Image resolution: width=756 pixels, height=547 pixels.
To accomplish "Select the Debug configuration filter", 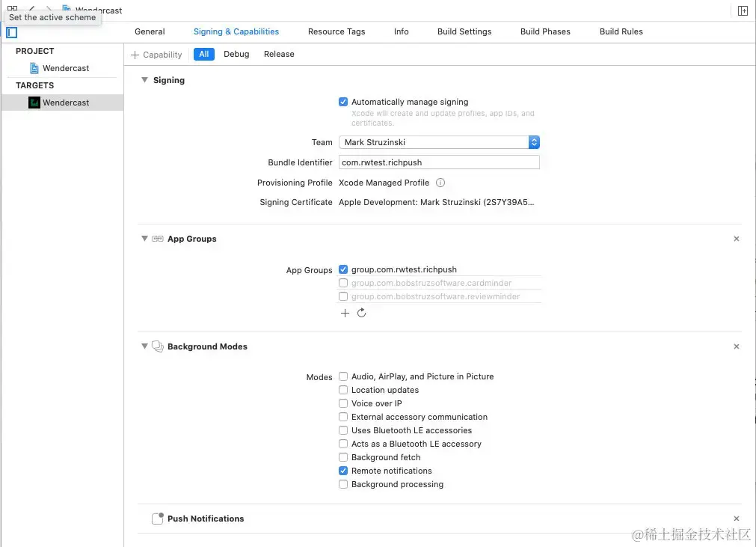I will (x=236, y=54).
